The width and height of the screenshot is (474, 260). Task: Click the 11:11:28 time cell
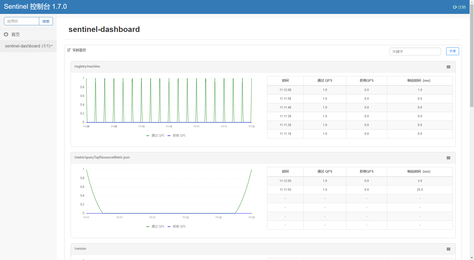click(285, 125)
